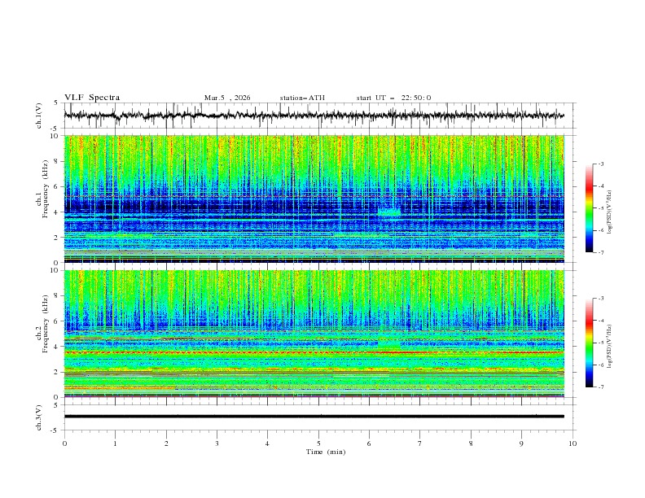Click the "ch.3(V)" waveform axis label

(38, 417)
